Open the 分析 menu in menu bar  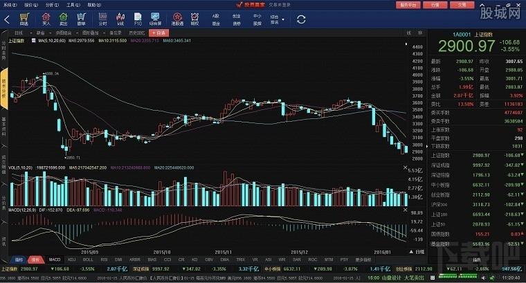click(52, 5)
